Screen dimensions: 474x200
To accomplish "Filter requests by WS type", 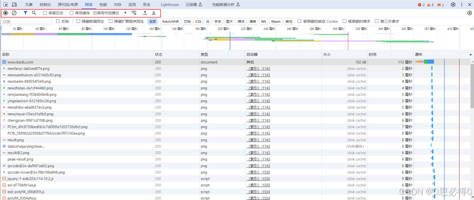I will pyautogui.click(x=264, y=21).
